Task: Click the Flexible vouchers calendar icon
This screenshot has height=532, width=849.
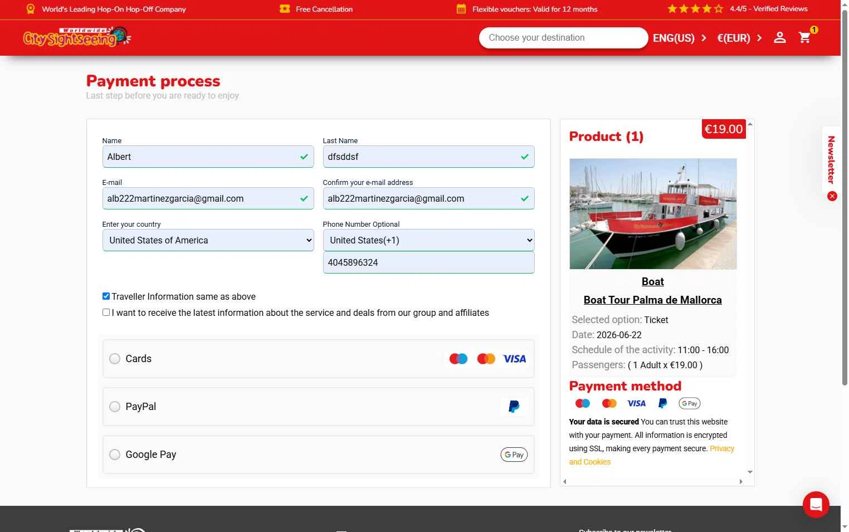Action: coord(461,9)
